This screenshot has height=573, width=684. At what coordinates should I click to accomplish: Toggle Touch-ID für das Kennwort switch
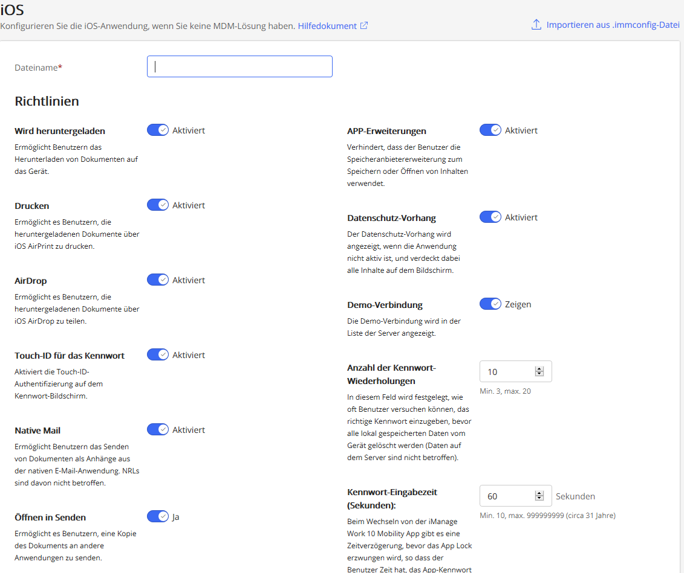point(158,354)
